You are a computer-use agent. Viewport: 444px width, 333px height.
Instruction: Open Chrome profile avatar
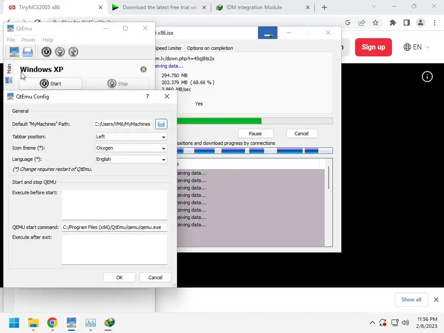(421, 23)
